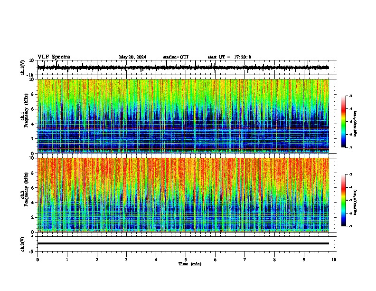Click inside the ch.1 spectrogram panel
Screen dimensions: 376x291
click(183, 116)
